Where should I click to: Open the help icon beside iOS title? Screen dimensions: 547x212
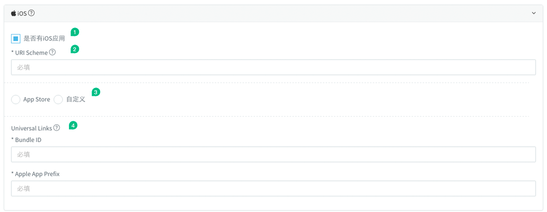coord(31,13)
